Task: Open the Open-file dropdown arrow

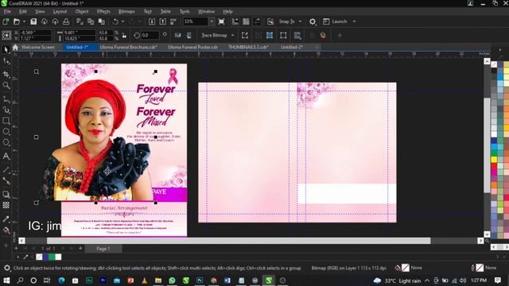Action: click(x=24, y=21)
